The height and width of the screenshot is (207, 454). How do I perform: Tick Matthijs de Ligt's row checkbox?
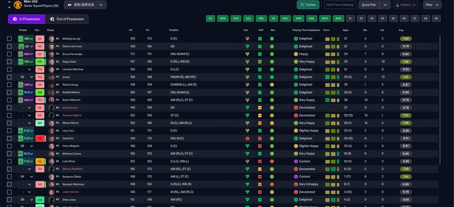[x=9, y=39]
